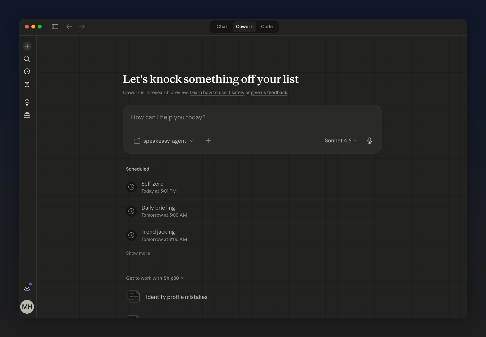Click the new task plus icon in sidebar

point(27,46)
